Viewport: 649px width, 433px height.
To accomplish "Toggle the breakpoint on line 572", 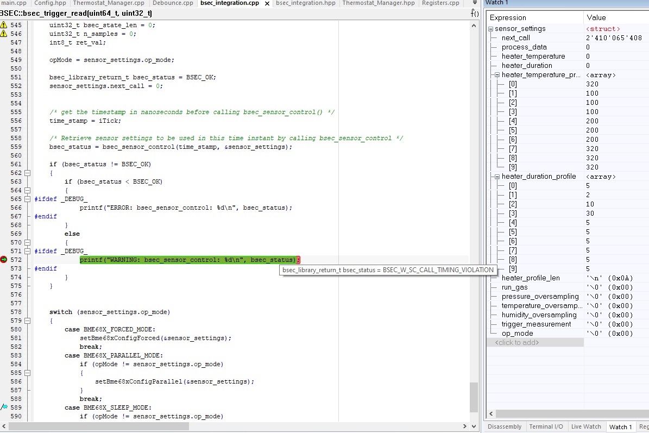I will point(4,260).
